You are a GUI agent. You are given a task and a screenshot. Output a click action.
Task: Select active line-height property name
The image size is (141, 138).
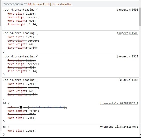[x=17, y=24]
